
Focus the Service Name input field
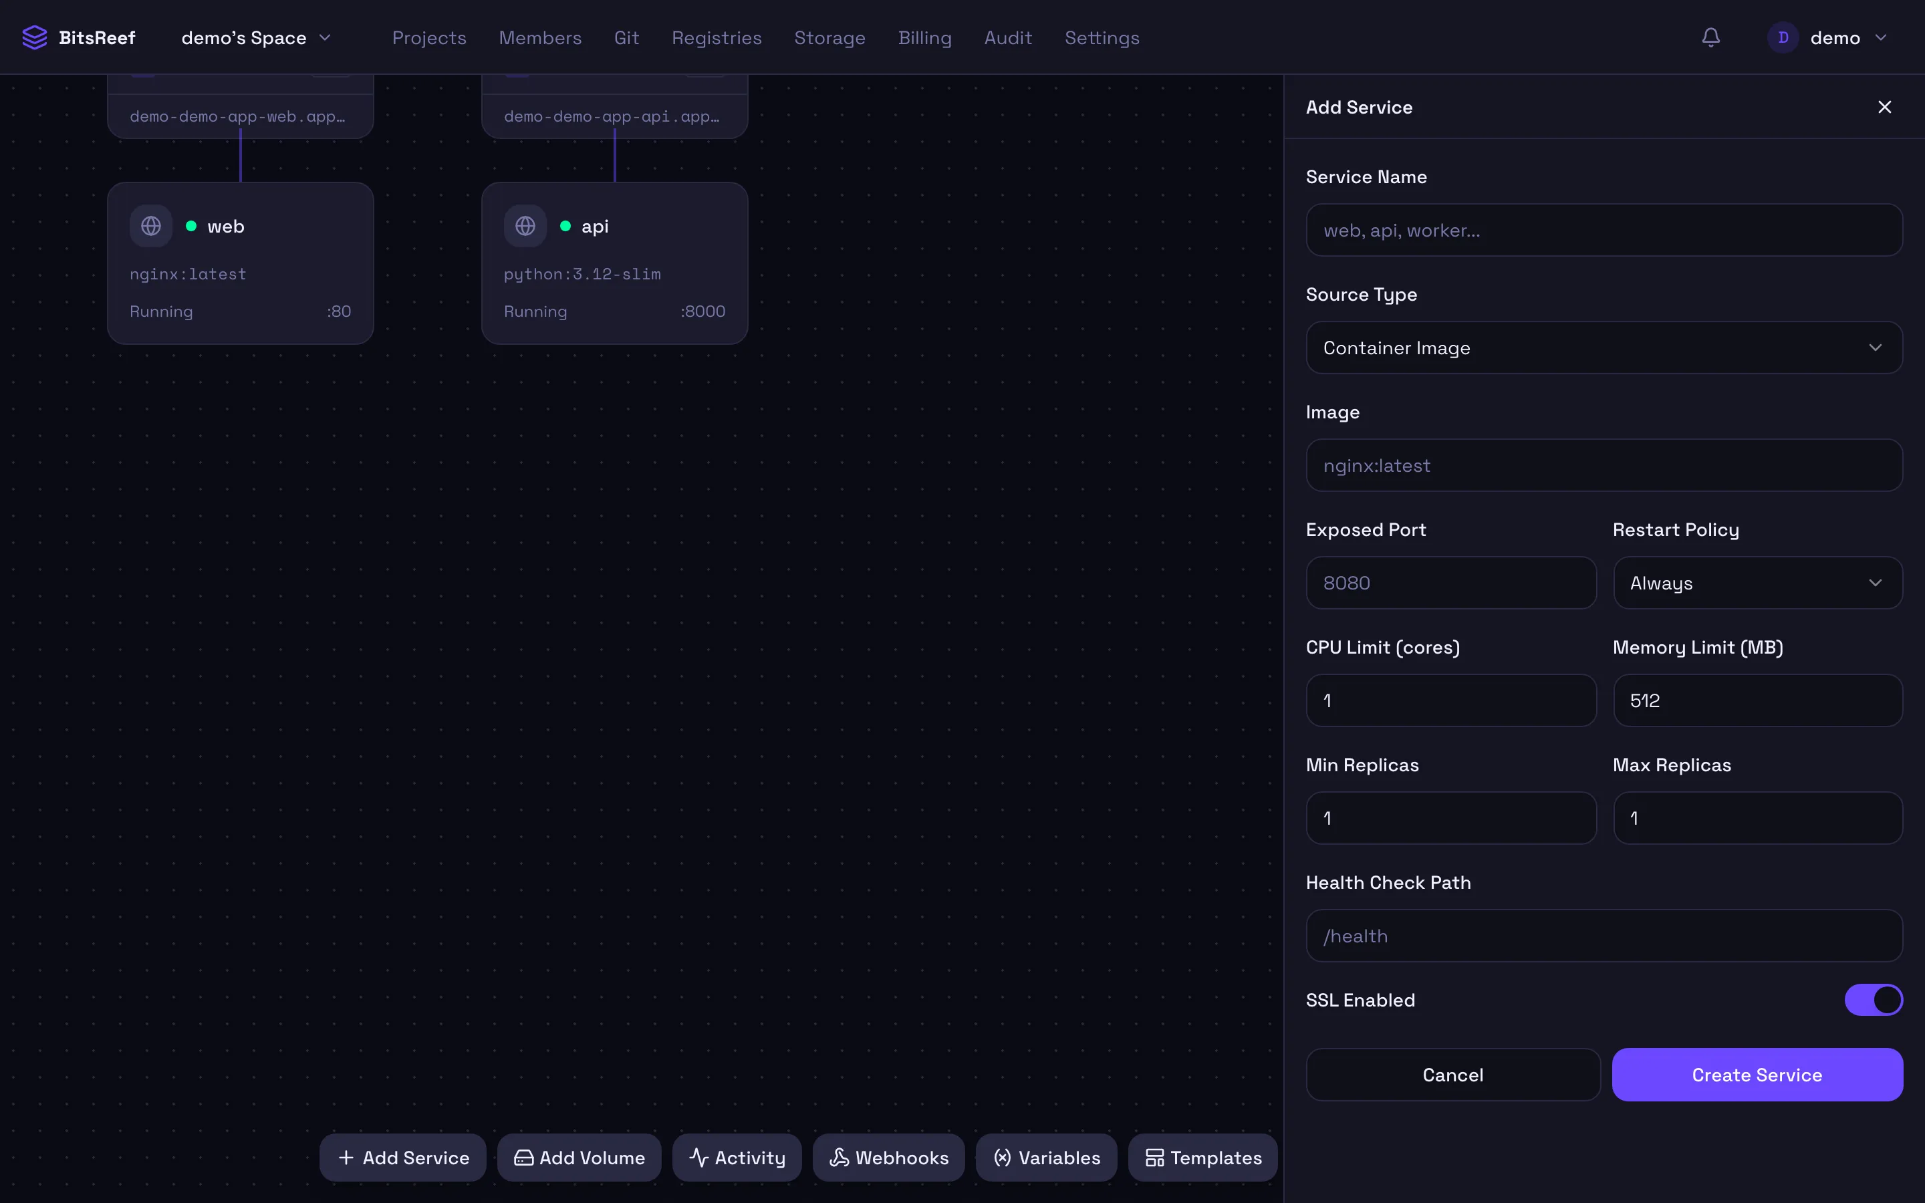coord(1603,230)
